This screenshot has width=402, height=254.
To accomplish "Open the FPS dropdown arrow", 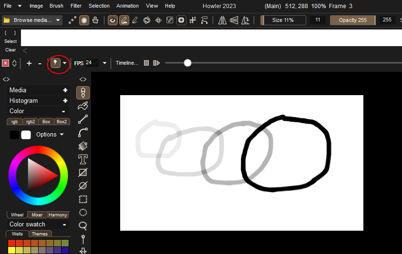I will tap(104, 63).
